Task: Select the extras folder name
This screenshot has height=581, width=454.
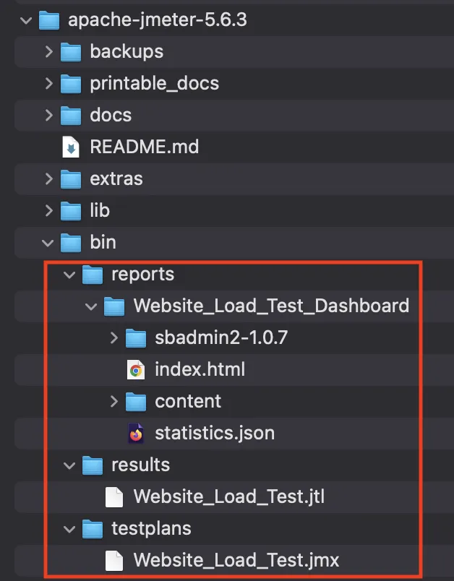Action: tap(116, 179)
